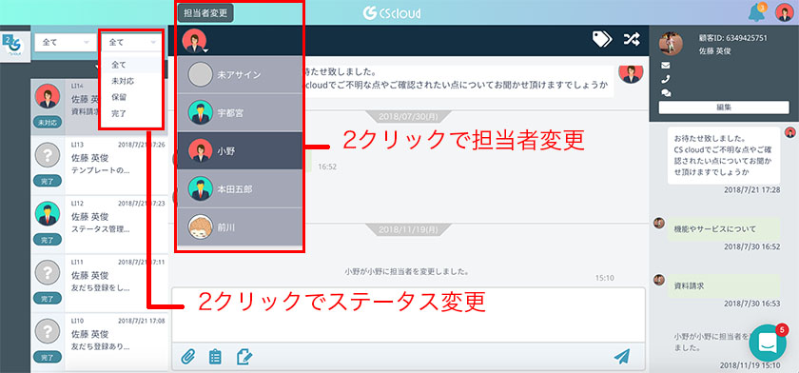Click the CScloud logo in the top bar

392,12
